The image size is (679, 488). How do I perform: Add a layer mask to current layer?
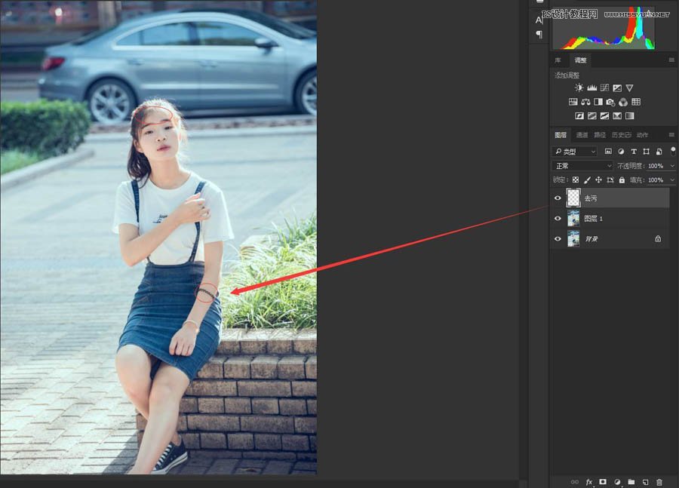pyautogui.click(x=604, y=482)
